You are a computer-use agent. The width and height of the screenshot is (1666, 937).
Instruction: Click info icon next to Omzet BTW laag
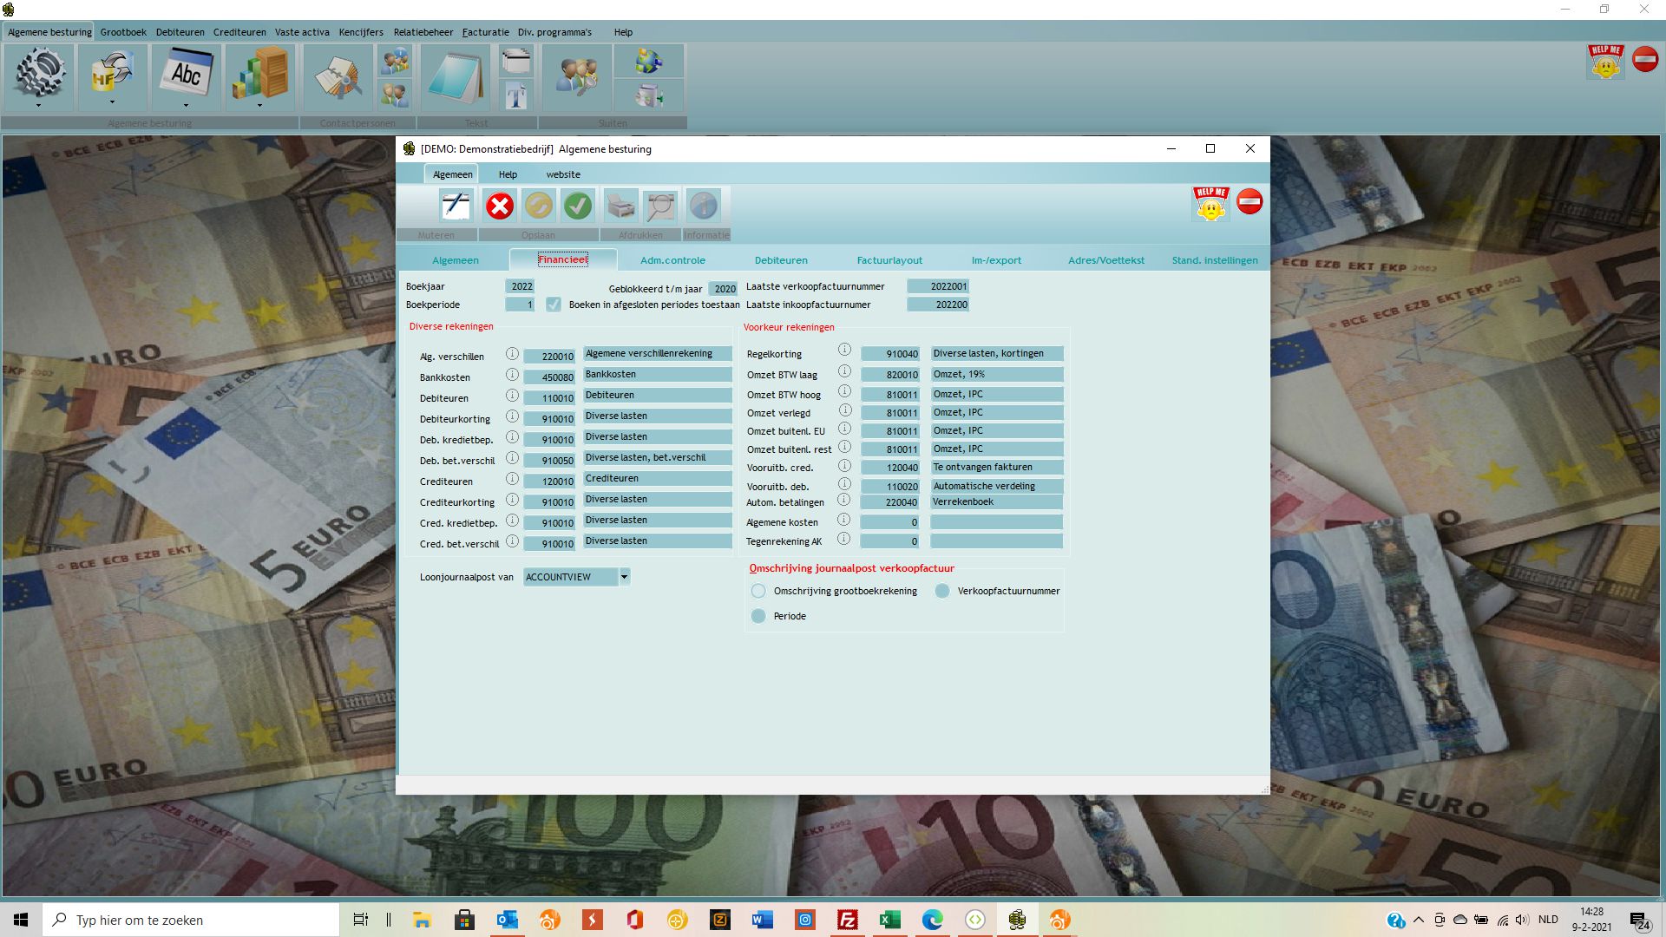coord(844,371)
